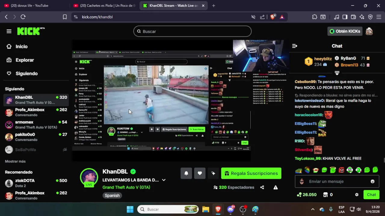Click the Spanish language tag
Viewport: 385px width, 216px height.
[x=112, y=195]
